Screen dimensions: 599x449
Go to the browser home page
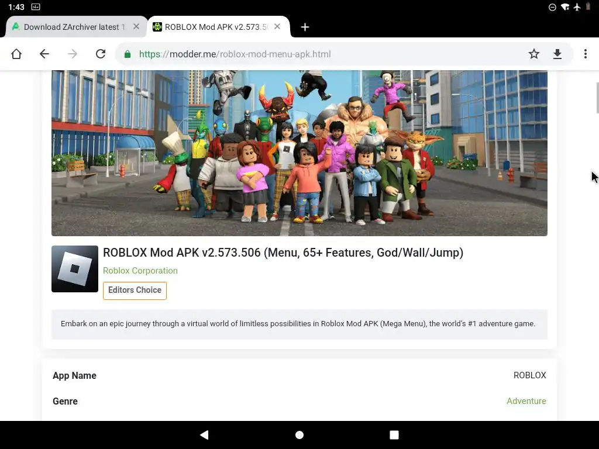(x=16, y=54)
